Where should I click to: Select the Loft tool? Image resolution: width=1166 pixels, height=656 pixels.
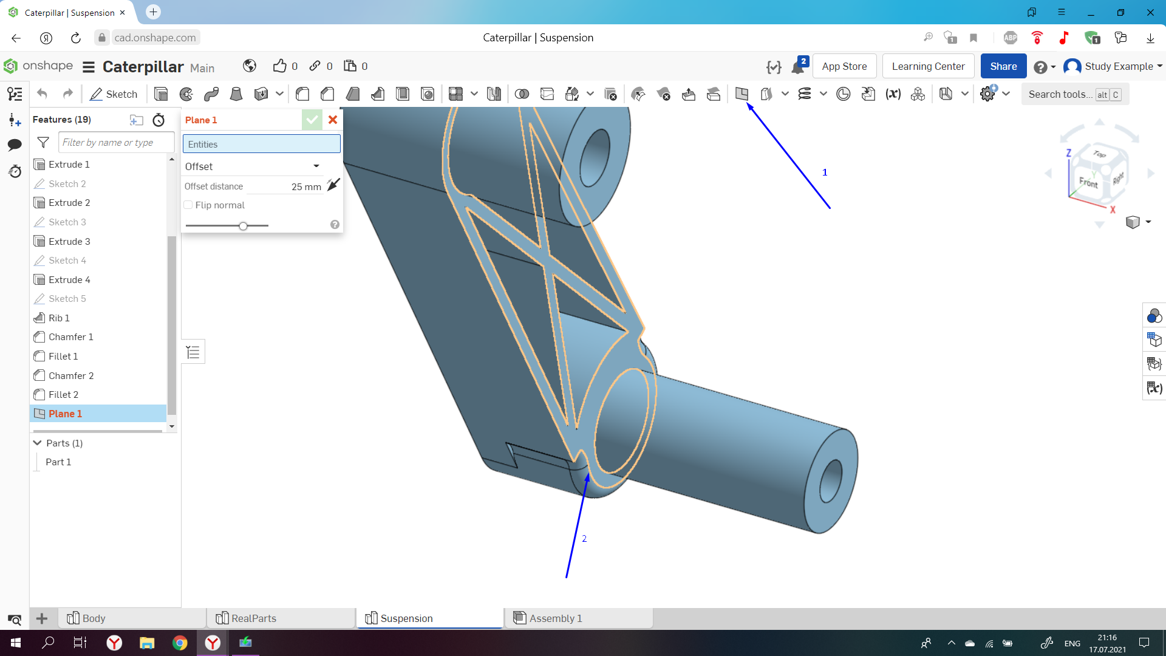pos(236,94)
